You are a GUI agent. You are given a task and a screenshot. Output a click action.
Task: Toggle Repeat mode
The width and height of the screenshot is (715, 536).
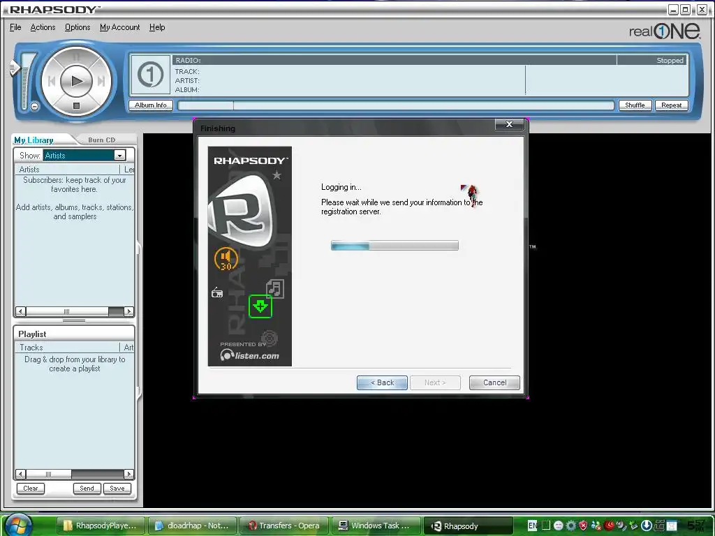tap(671, 105)
